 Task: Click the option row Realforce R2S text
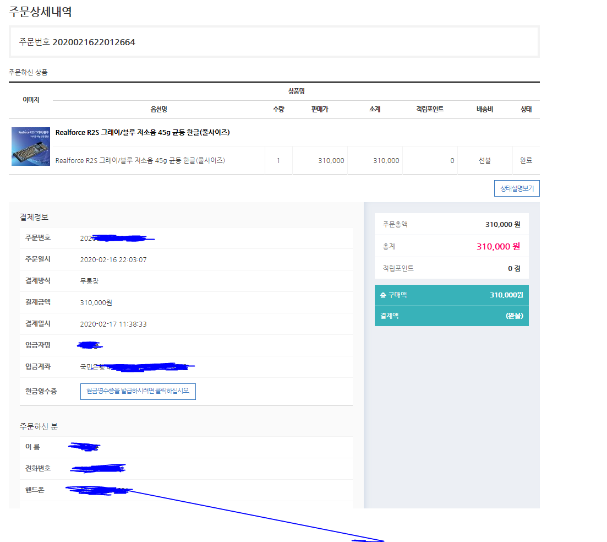point(140,160)
